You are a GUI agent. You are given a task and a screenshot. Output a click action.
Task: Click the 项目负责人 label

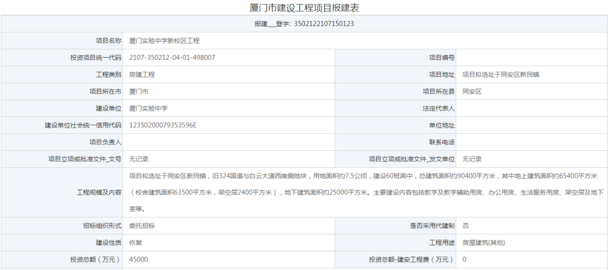106,142
